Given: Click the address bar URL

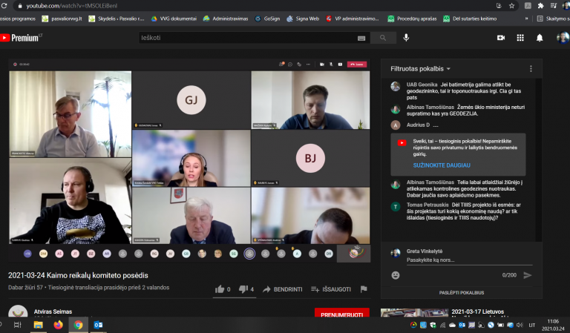Looking at the screenshot, I should coord(72,6).
